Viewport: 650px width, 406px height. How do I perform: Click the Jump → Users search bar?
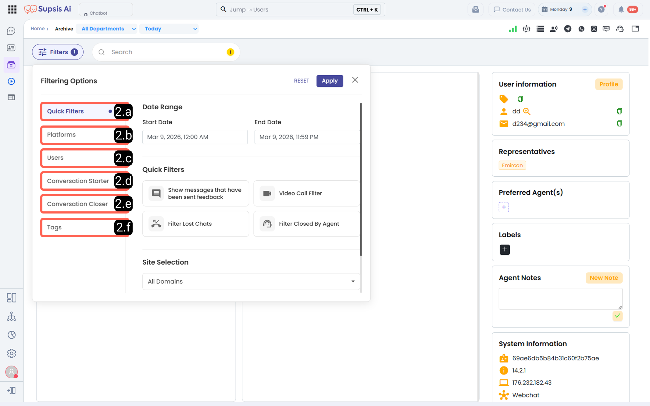click(x=300, y=9)
